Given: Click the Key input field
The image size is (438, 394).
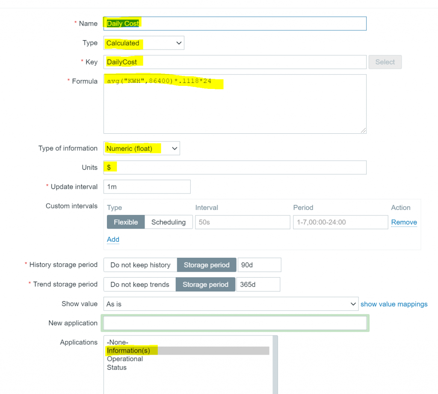Looking at the screenshot, I should click(x=234, y=62).
